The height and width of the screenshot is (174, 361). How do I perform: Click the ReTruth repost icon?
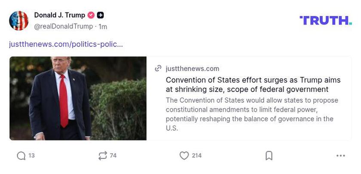click(x=102, y=156)
